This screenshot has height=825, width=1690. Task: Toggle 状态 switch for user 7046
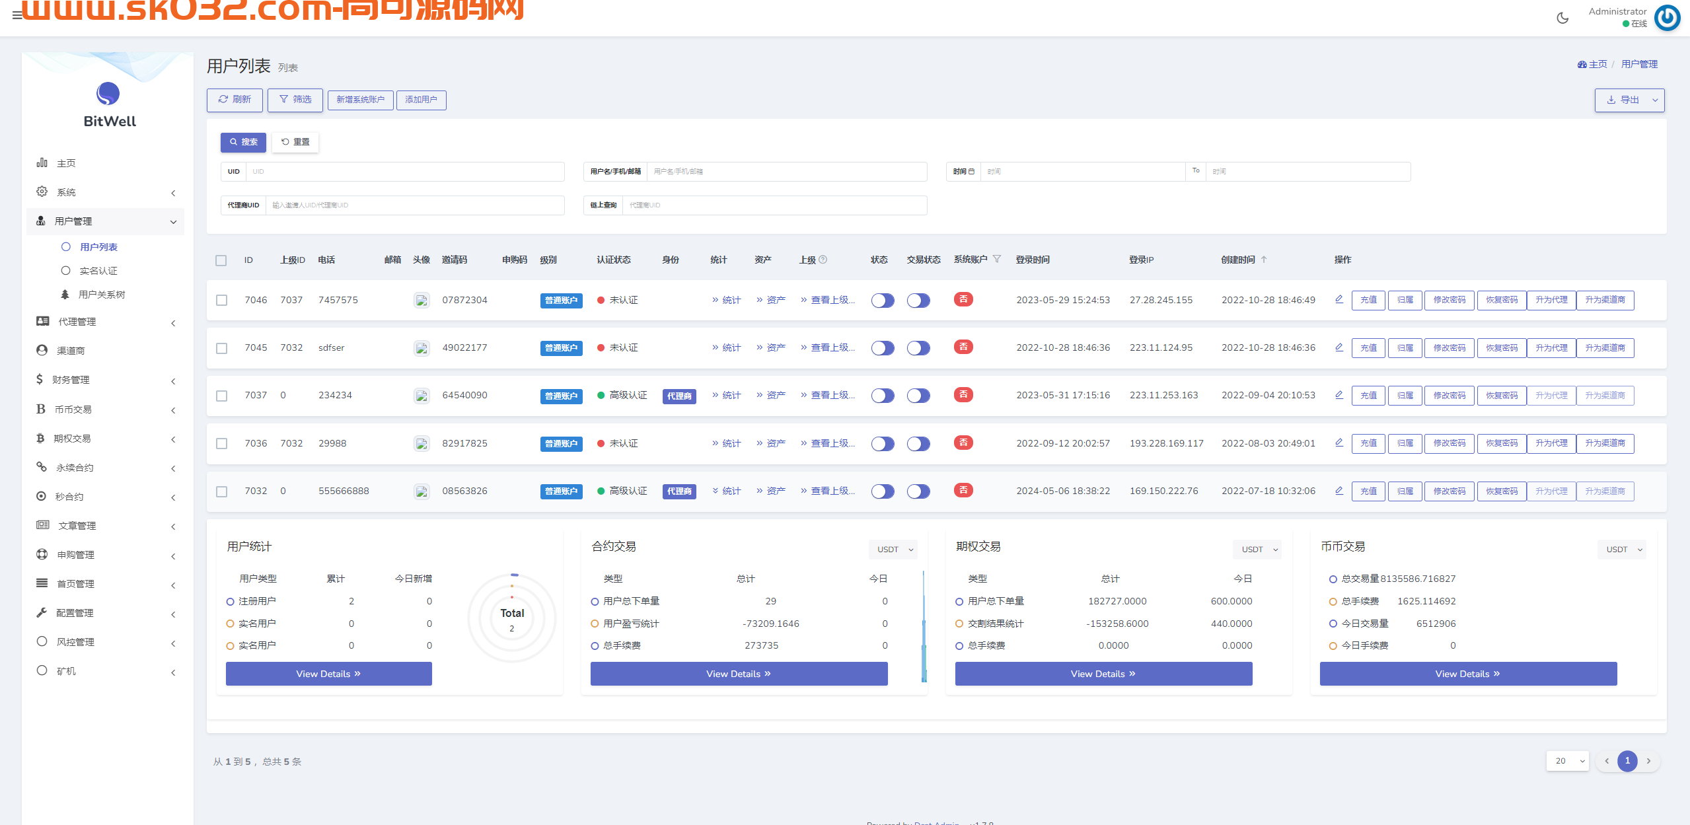pyautogui.click(x=882, y=301)
